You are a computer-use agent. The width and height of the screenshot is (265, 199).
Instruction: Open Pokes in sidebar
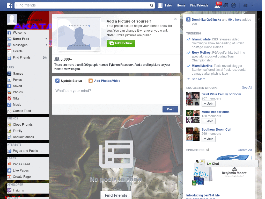pos(28,80)
